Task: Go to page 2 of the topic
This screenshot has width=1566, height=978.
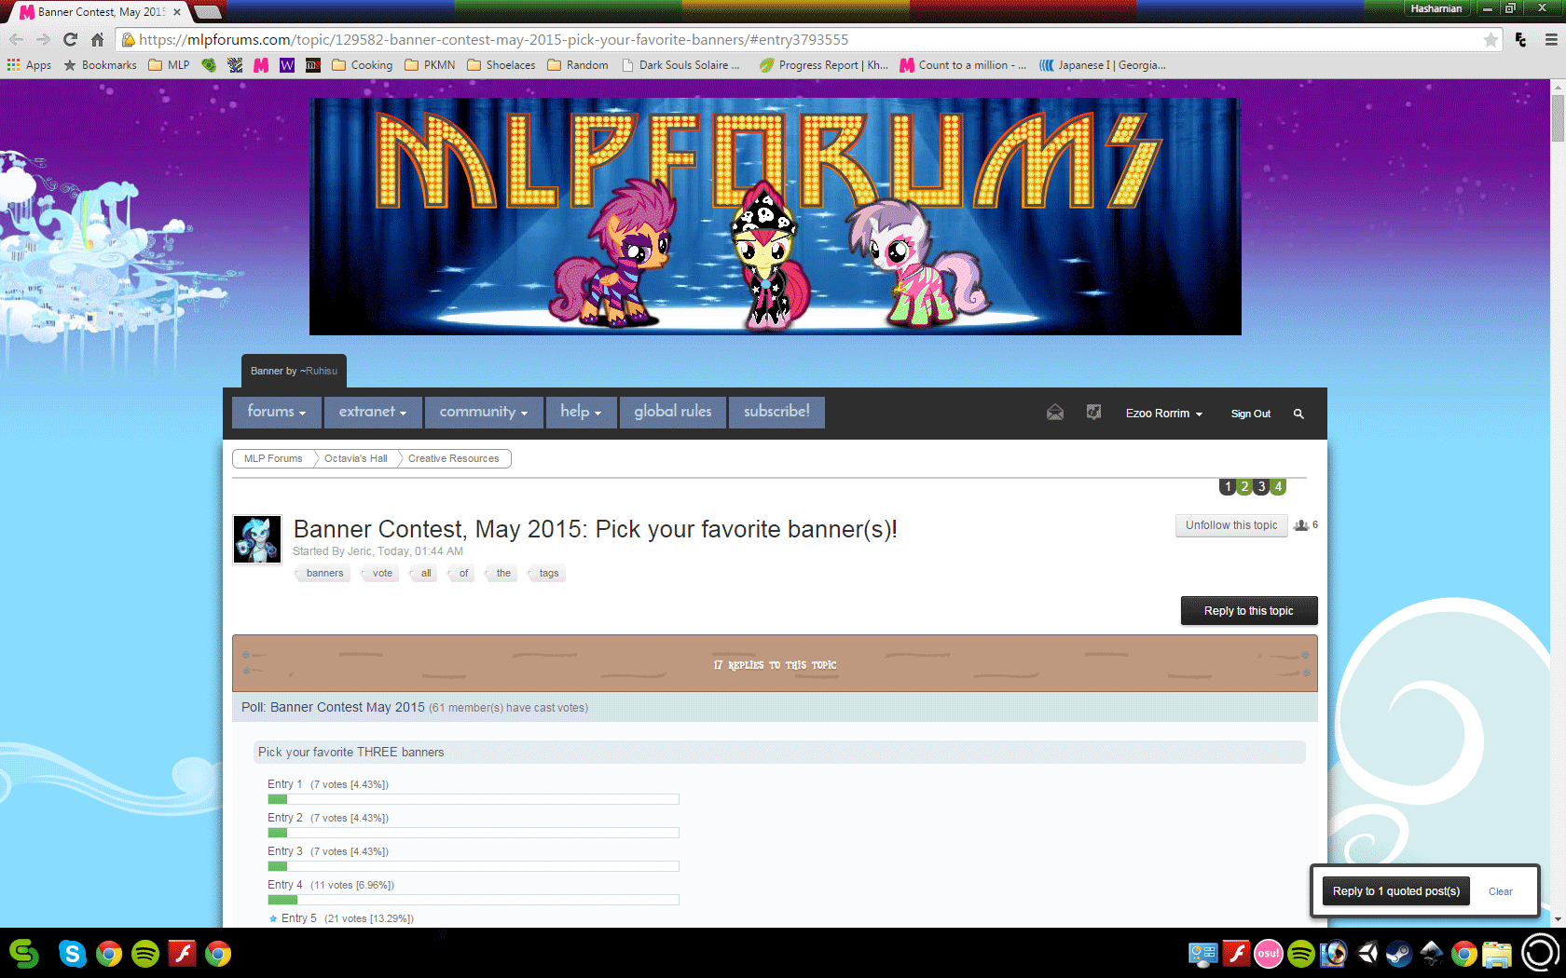Action: click(1244, 487)
